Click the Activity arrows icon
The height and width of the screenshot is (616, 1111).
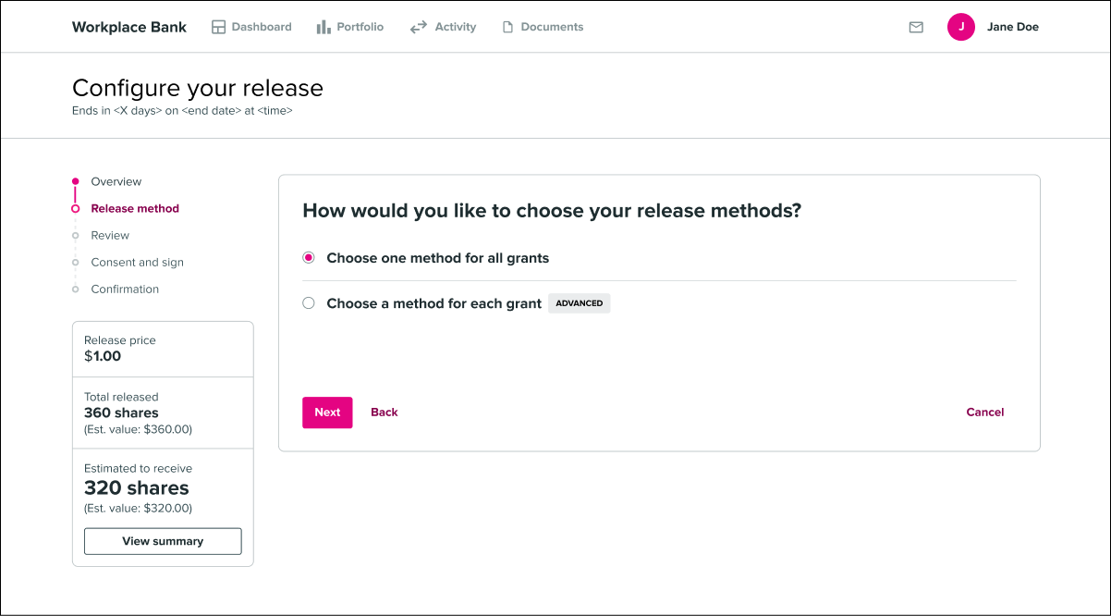point(419,27)
